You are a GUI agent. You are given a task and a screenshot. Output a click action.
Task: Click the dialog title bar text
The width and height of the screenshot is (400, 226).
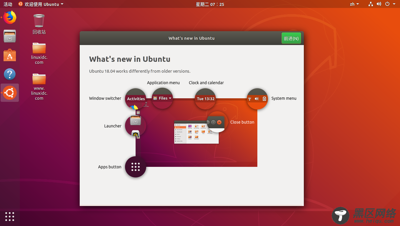[x=191, y=38]
